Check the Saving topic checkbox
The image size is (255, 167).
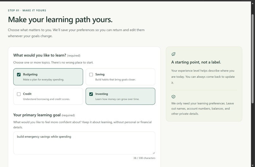pos(91,74)
